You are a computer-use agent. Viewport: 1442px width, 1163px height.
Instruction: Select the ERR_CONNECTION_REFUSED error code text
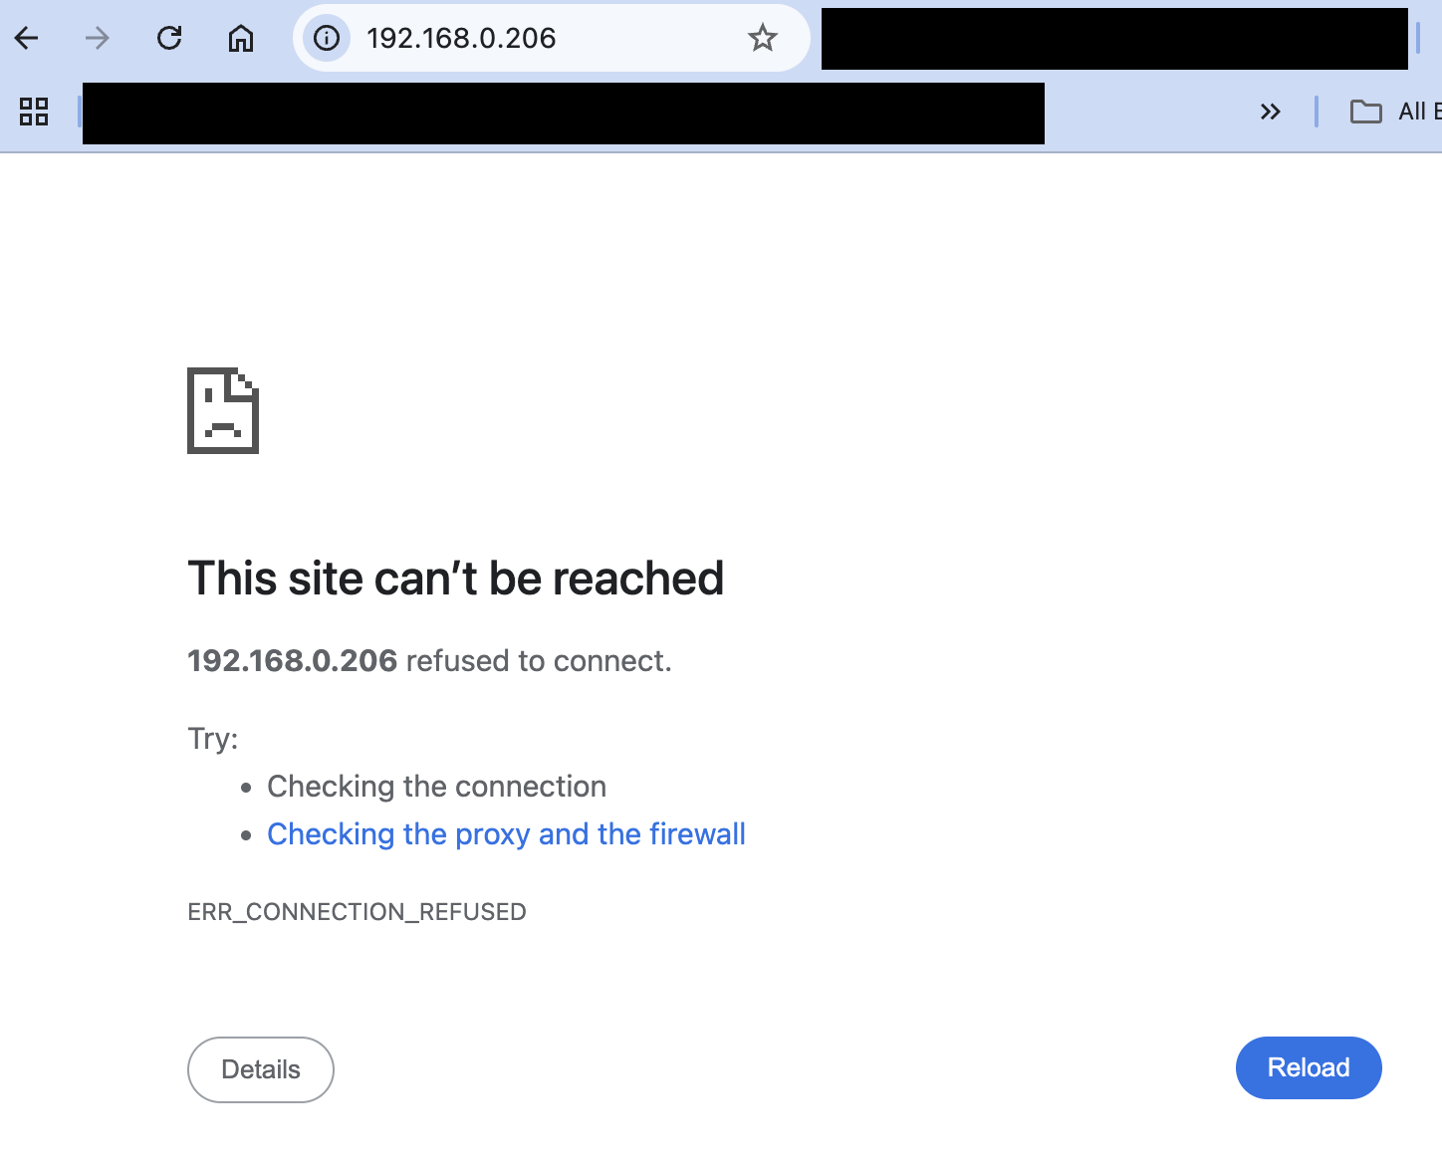[x=357, y=912]
